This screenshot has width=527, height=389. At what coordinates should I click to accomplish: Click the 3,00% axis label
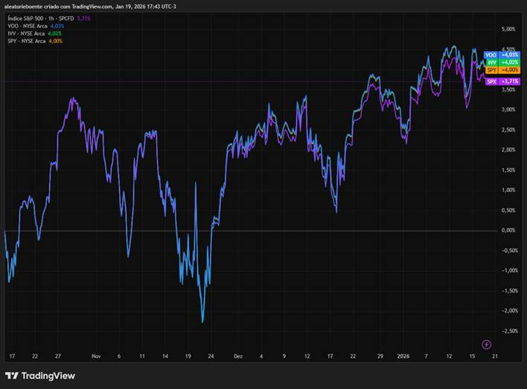point(508,109)
